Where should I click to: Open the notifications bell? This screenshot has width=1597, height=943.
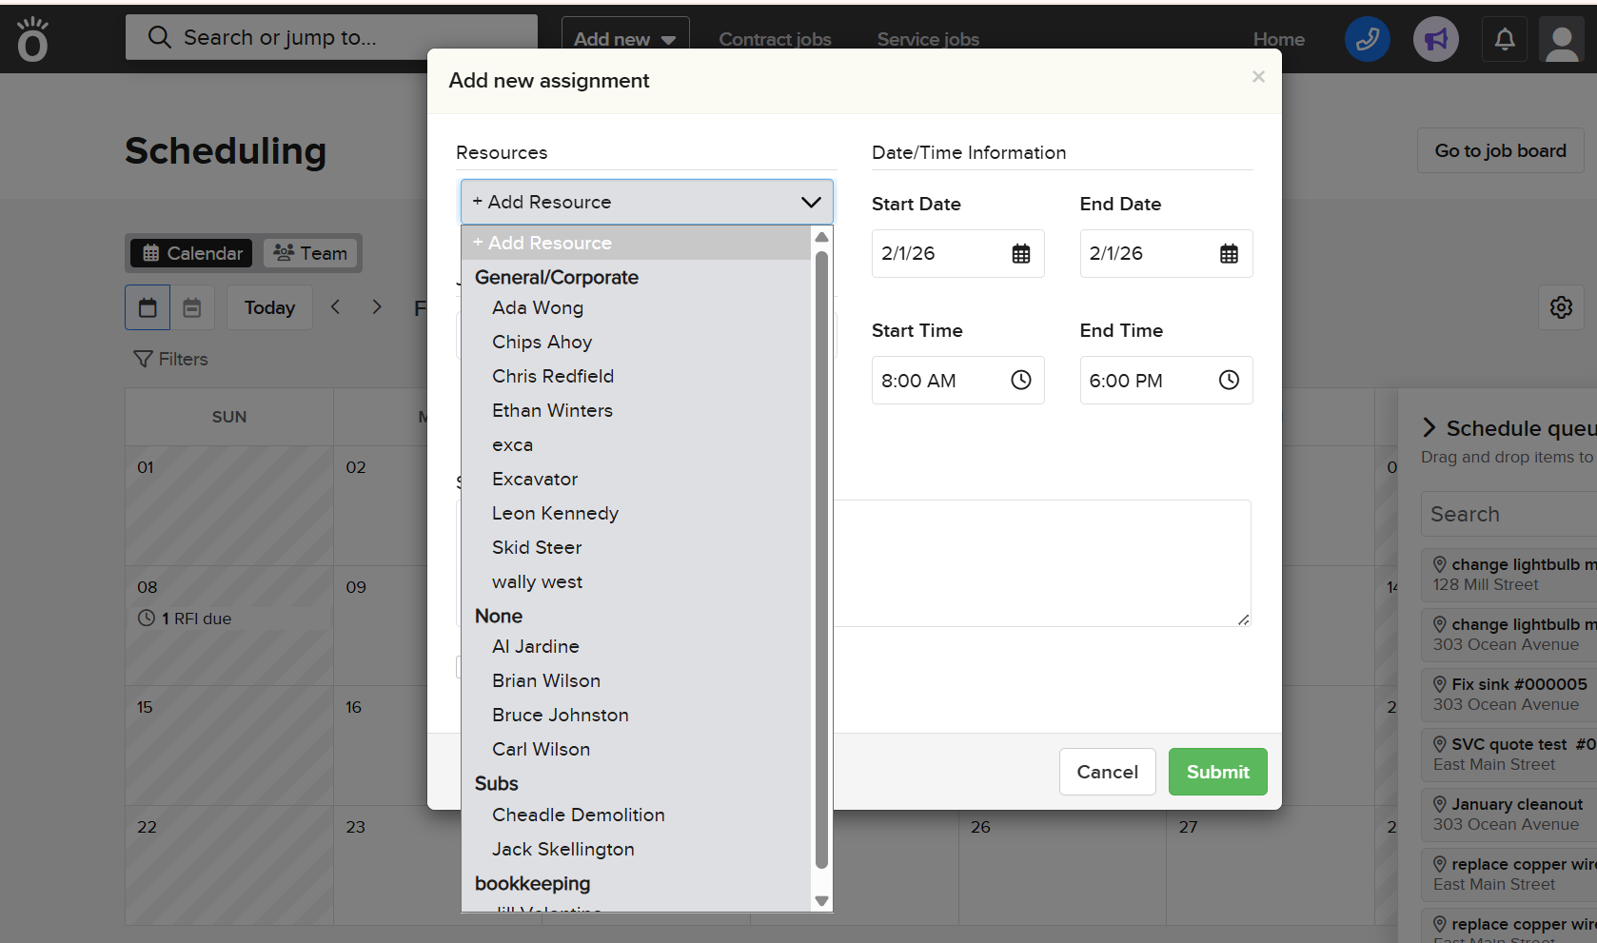coord(1504,39)
